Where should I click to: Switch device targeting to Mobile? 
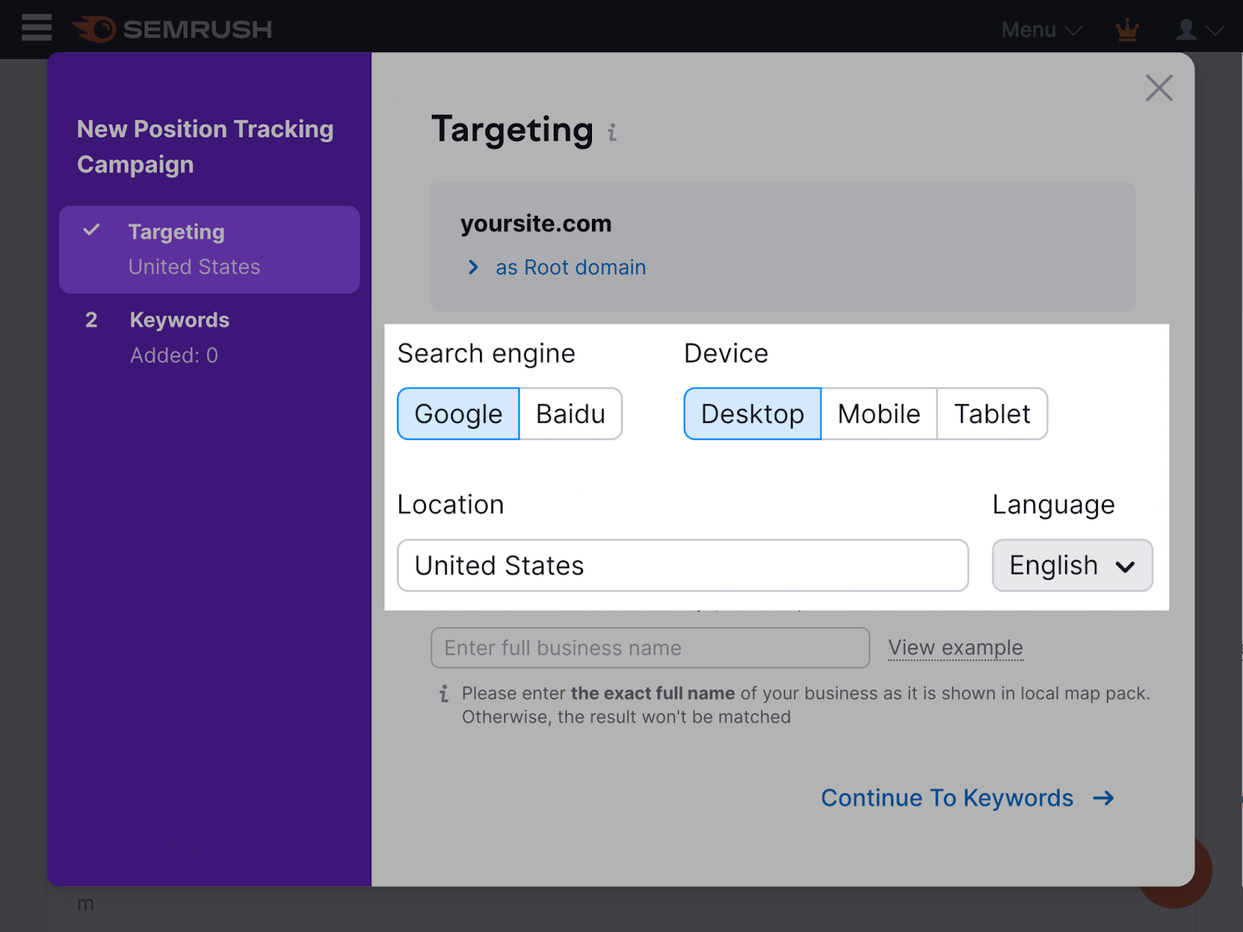(878, 414)
